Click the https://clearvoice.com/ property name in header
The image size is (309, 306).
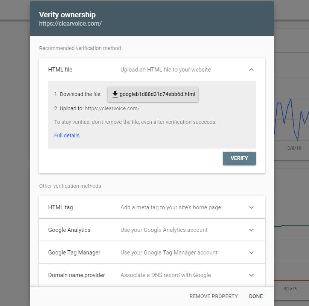coord(70,23)
